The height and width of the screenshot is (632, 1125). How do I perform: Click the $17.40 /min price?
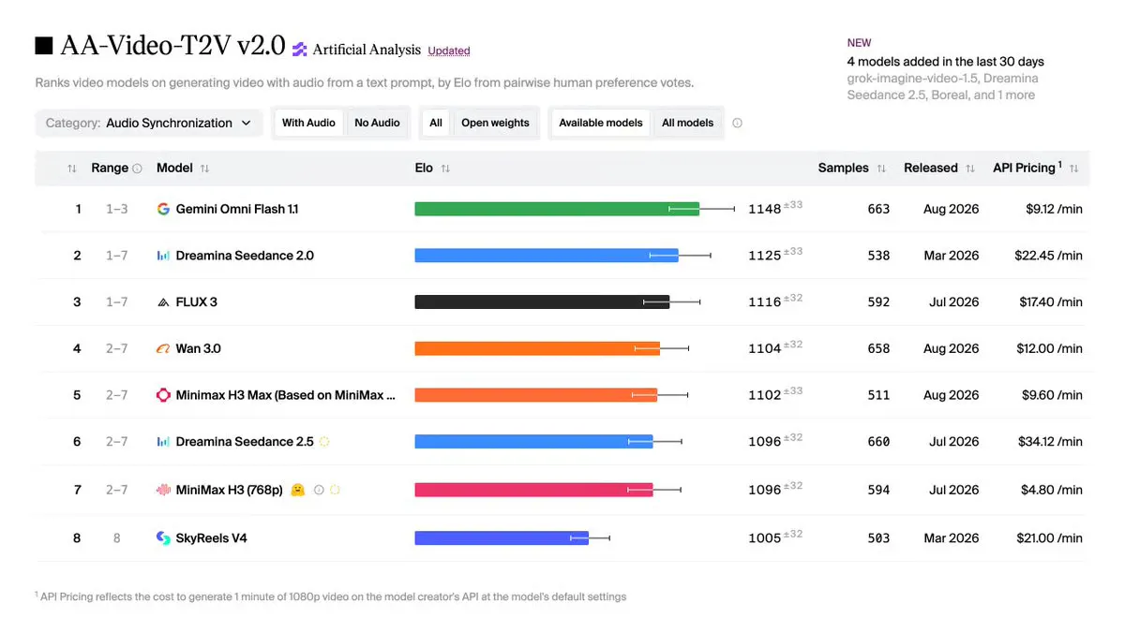pos(1051,302)
